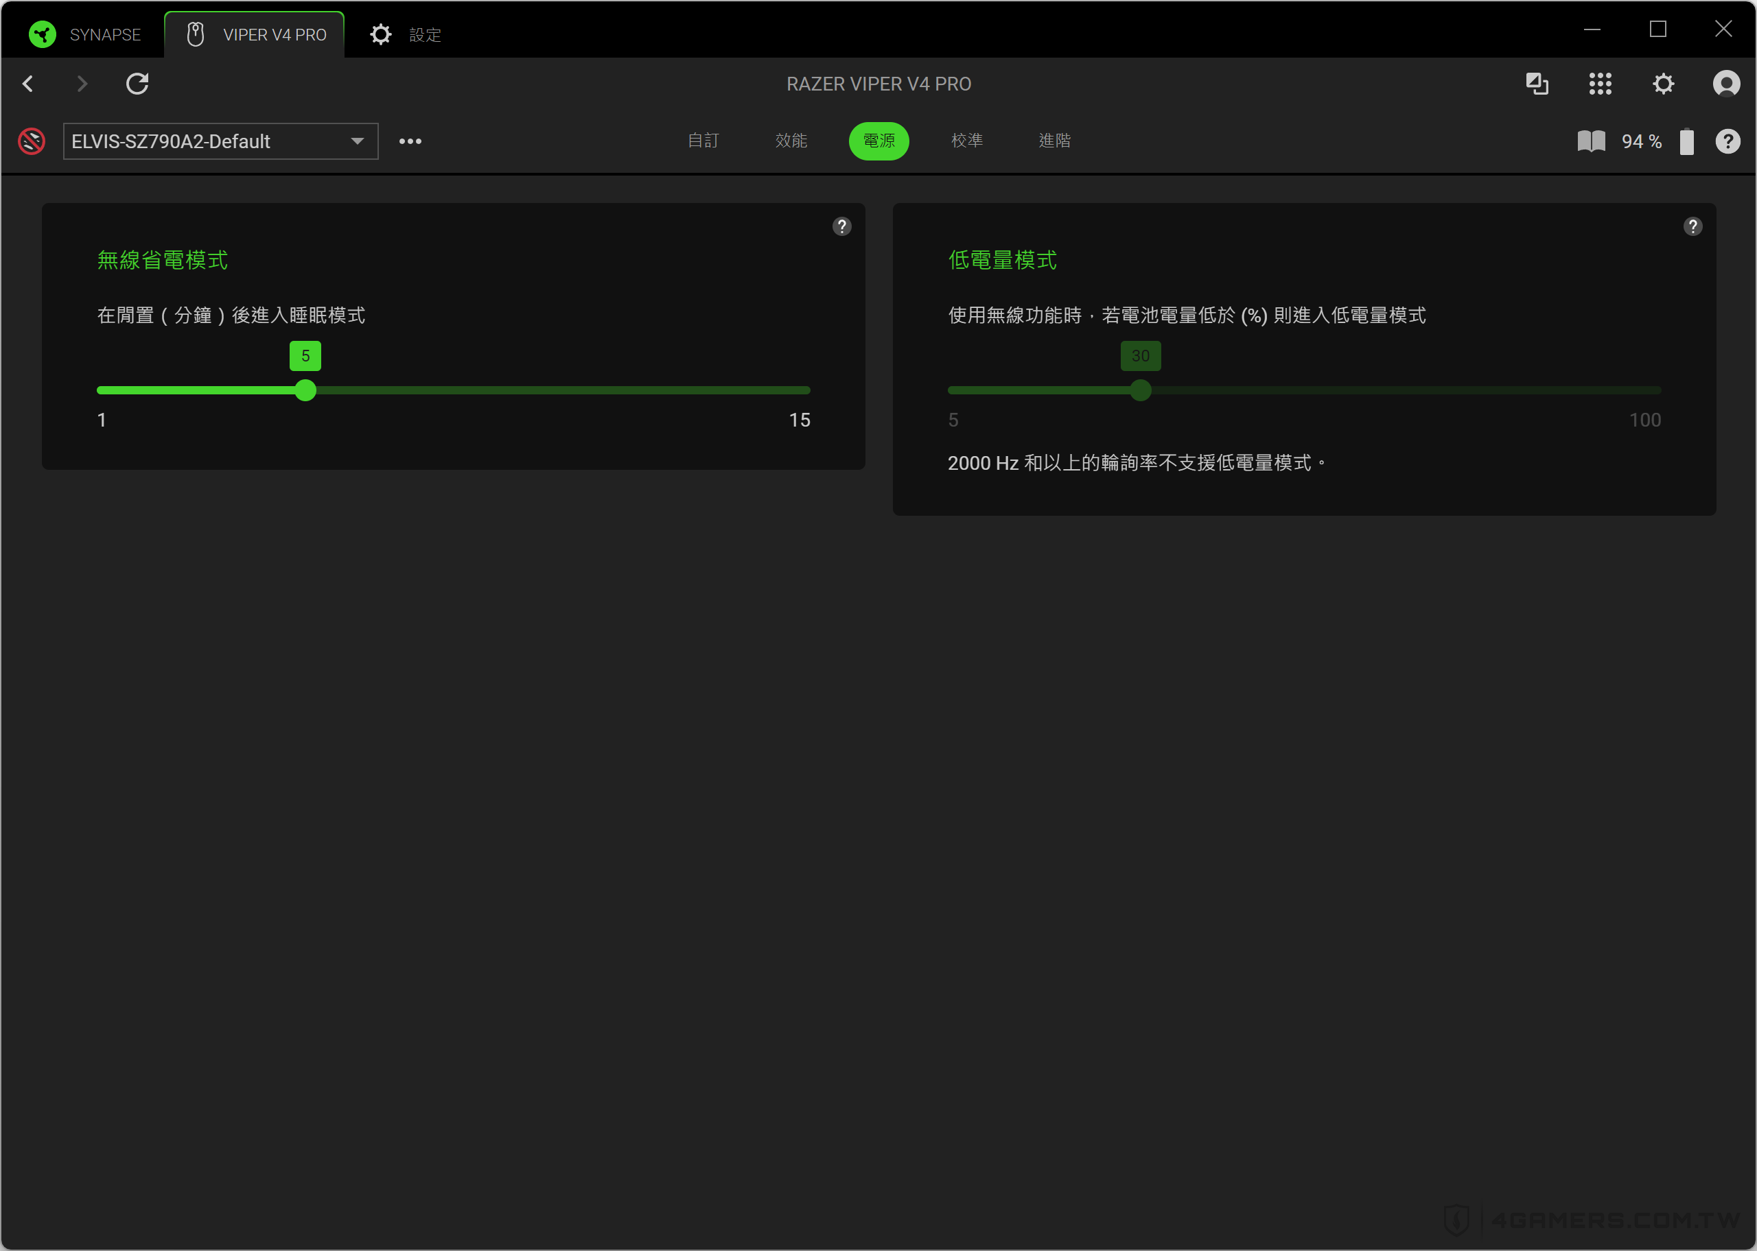The image size is (1757, 1251).
Task: Open the user account avatar
Action: (x=1726, y=83)
